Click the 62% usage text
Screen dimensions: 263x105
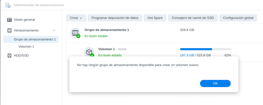[228, 55]
